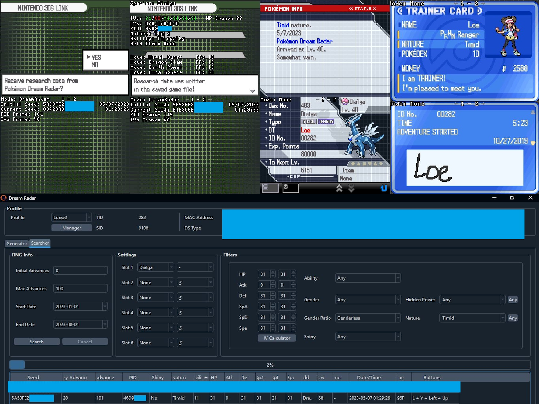Click the IV Calculator button
Viewport: 539px width, 404px height.
pyautogui.click(x=277, y=338)
